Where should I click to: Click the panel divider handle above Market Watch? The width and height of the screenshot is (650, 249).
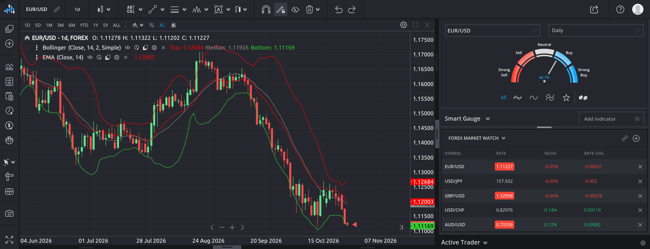[x=544, y=127]
